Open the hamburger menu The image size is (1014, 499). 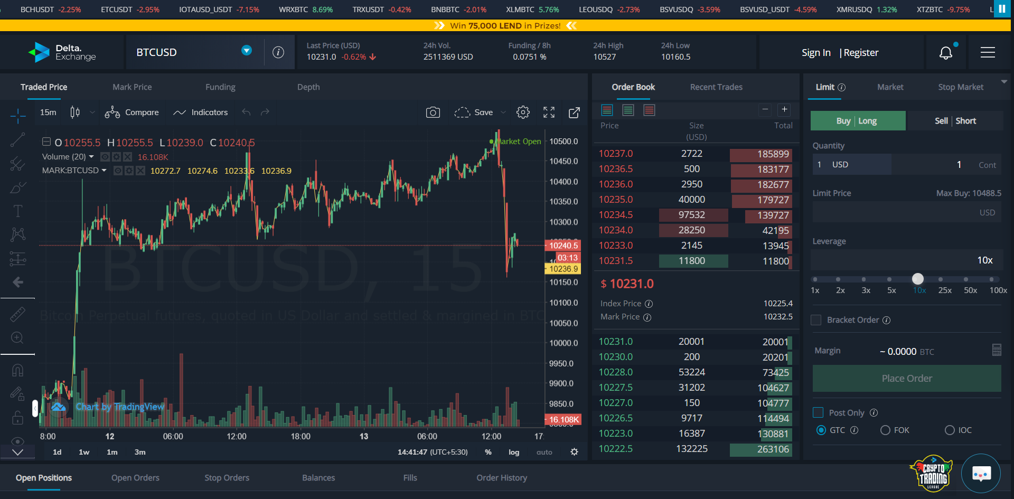click(x=988, y=52)
